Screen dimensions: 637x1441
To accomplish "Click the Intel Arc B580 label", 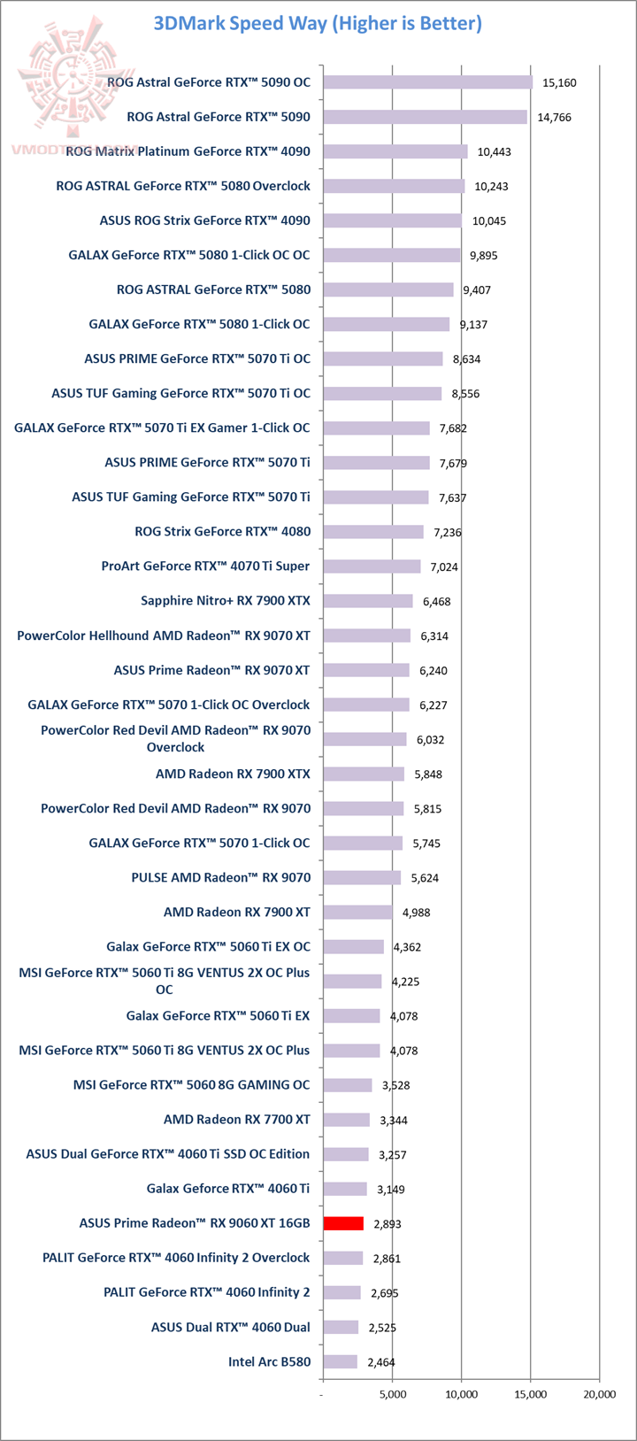I will pyautogui.click(x=269, y=1361).
